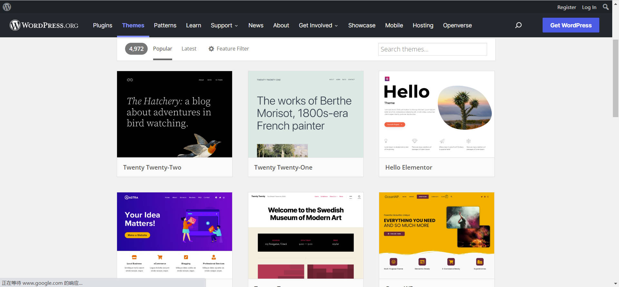Viewport: 619px width, 287px height.
Task: Open the Learn section
Action: [x=193, y=25]
